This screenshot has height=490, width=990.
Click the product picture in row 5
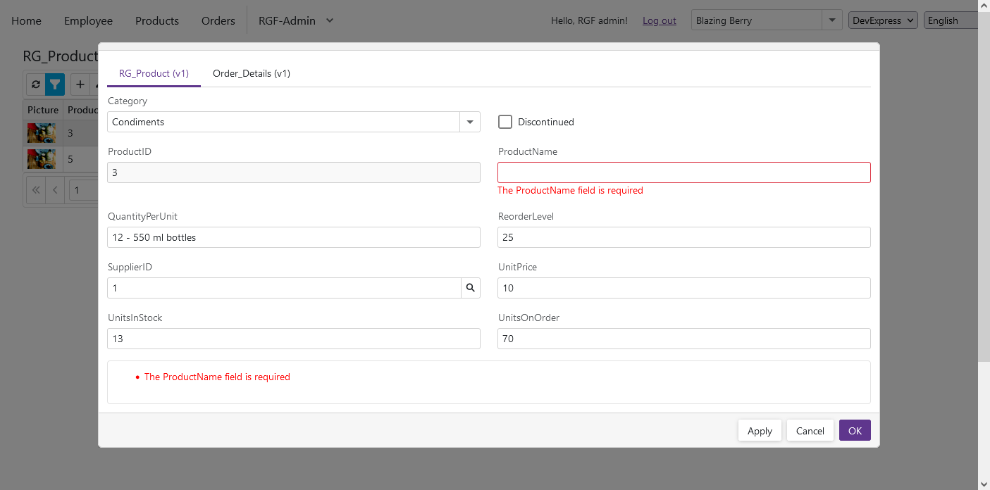[42, 159]
